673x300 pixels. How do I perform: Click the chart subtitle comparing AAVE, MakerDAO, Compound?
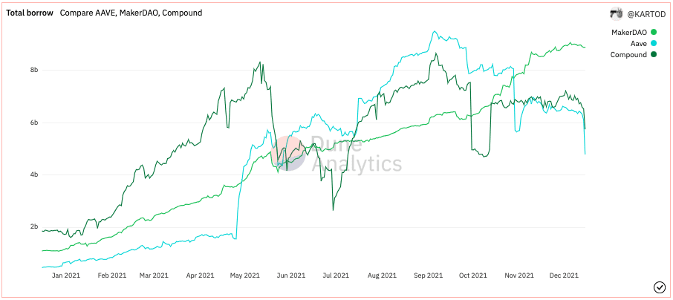pos(131,13)
